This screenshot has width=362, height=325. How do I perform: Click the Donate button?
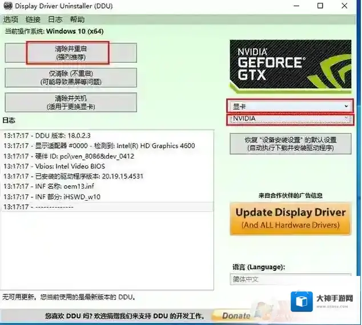pyautogui.click(x=236, y=315)
